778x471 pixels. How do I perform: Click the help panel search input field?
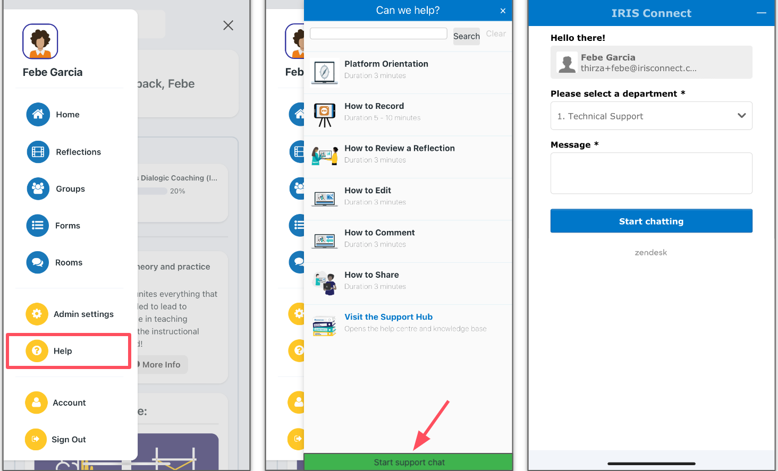coord(378,33)
